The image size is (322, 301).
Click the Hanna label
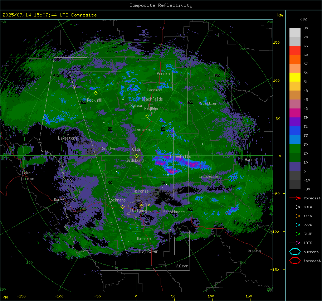(x=250, y=159)
